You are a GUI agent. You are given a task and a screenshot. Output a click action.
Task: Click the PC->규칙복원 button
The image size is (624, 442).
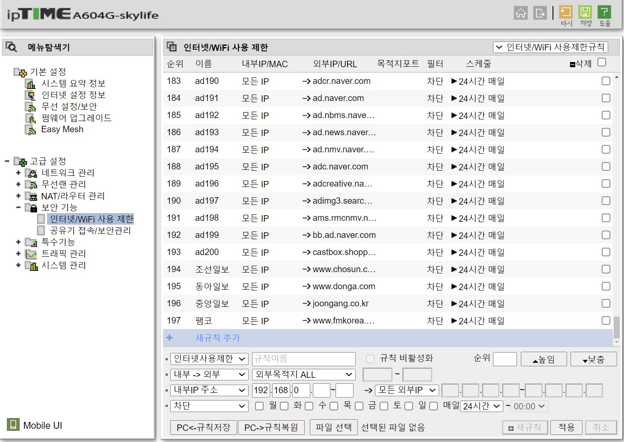(x=271, y=427)
